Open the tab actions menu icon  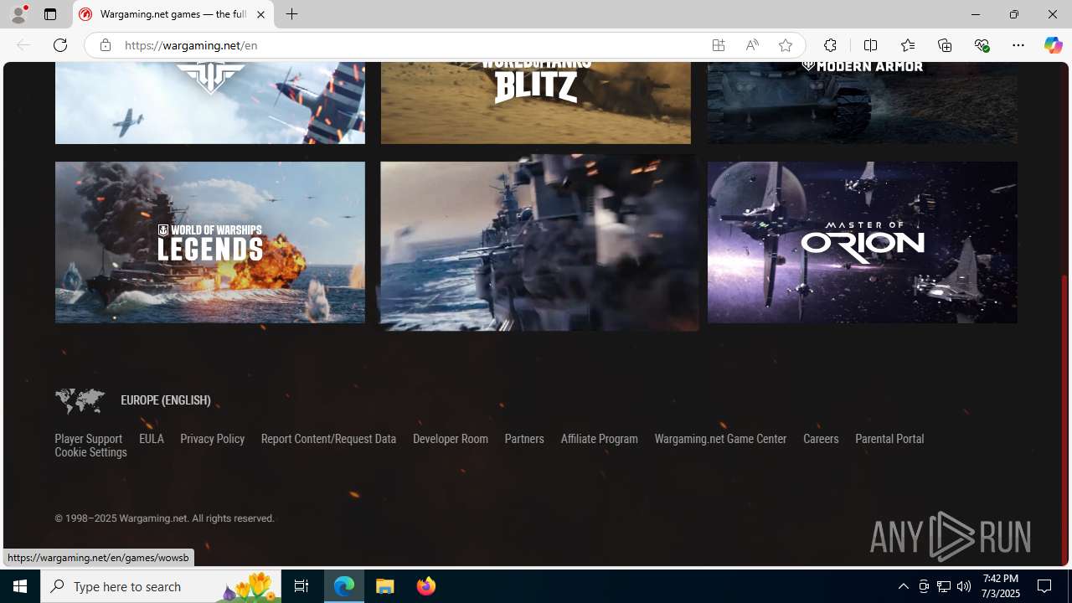tap(50, 14)
